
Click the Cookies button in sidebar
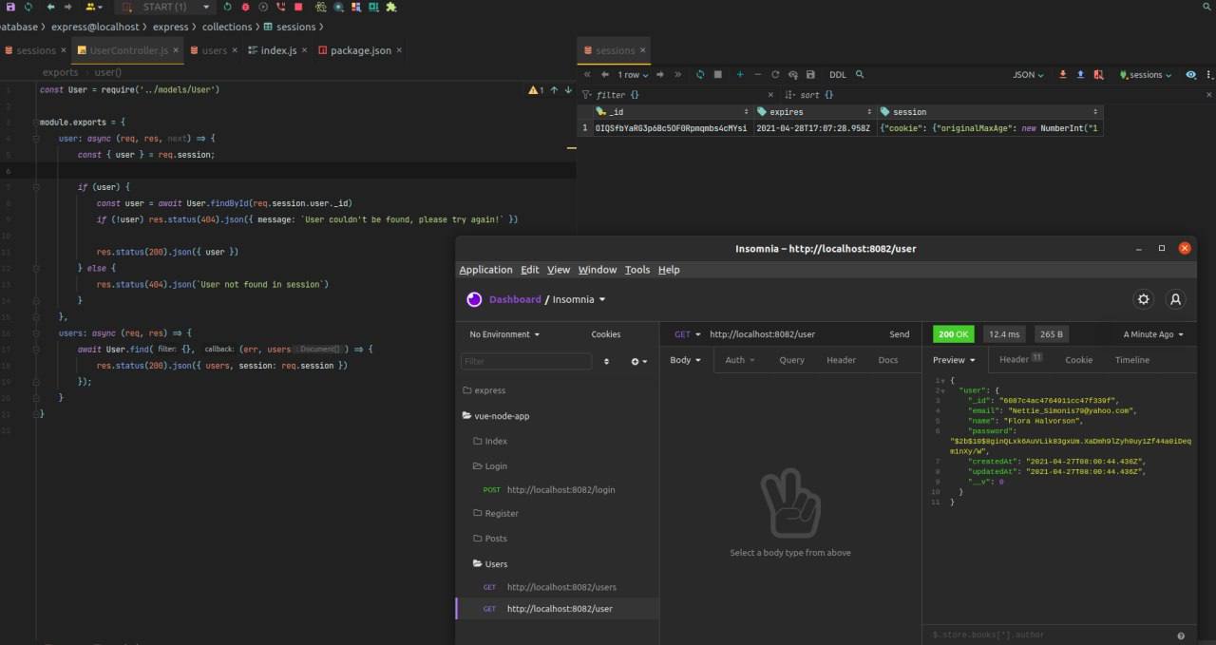605,334
